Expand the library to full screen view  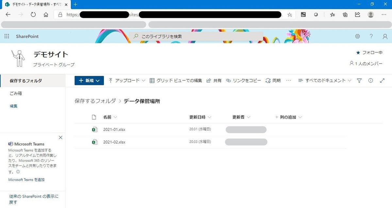pyautogui.click(x=382, y=80)
